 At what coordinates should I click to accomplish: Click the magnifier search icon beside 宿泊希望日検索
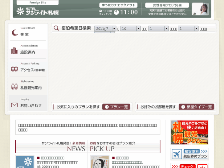coord(56,28)
